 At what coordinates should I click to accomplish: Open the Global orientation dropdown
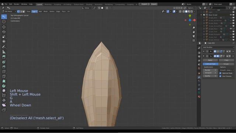pos(87,8)
